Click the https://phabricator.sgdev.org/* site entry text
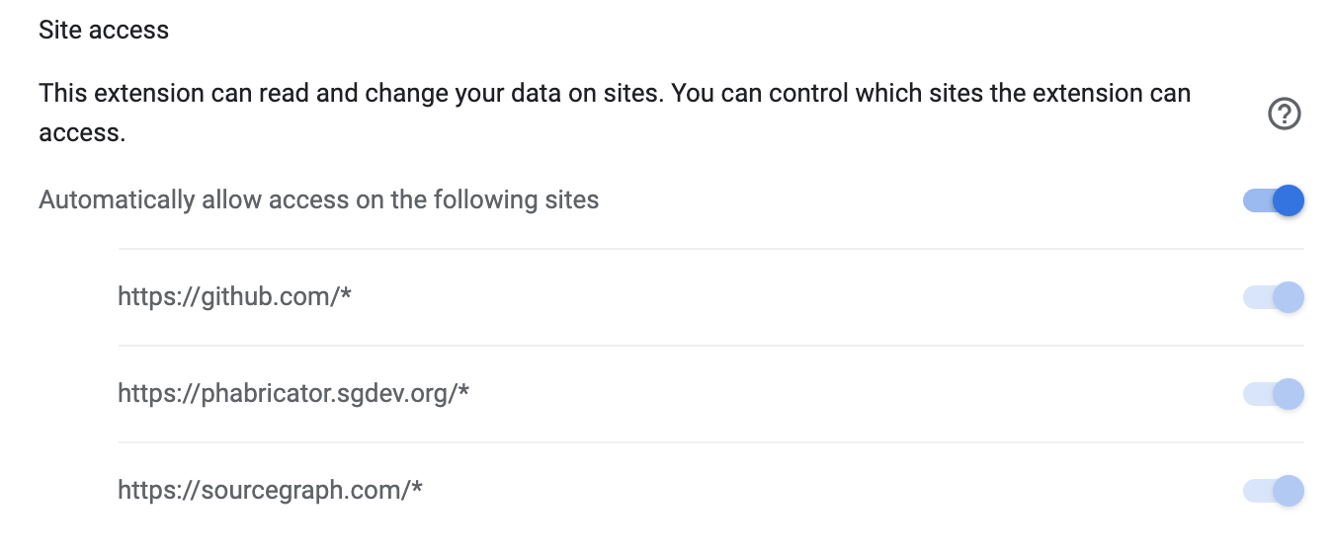 [293, 394]
